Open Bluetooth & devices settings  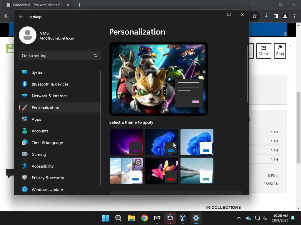[59, 84]
